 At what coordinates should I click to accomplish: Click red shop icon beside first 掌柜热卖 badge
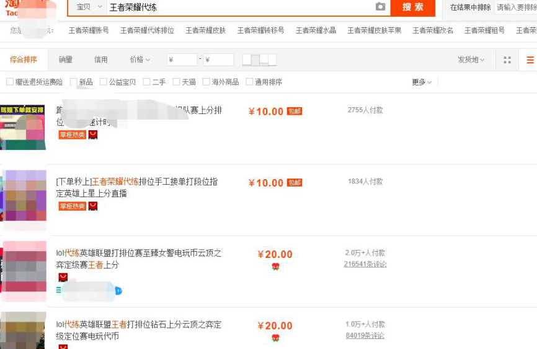click(x=93, y=135)
